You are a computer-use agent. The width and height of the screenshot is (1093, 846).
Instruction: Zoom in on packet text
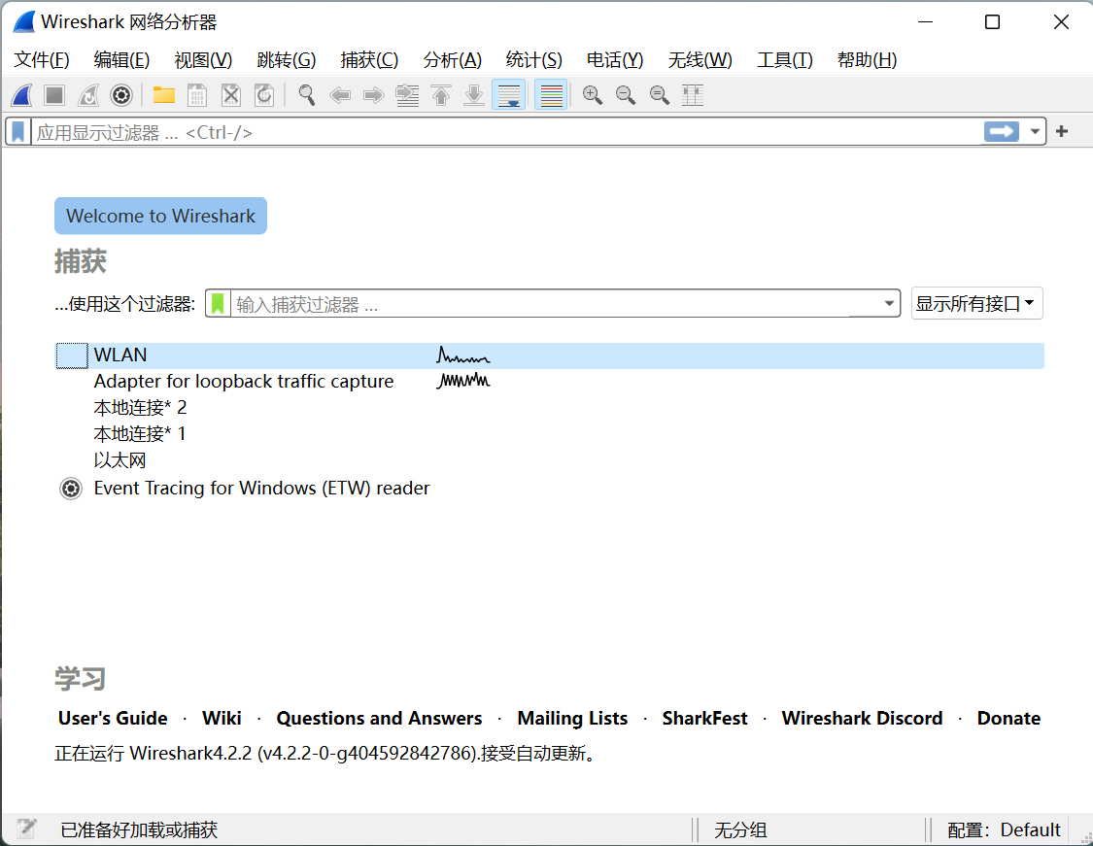pos(593,95)
